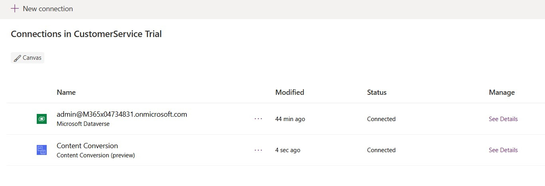See Details for Microsoft Dataverse connection
Screen dimensions: 545x186
503,119
